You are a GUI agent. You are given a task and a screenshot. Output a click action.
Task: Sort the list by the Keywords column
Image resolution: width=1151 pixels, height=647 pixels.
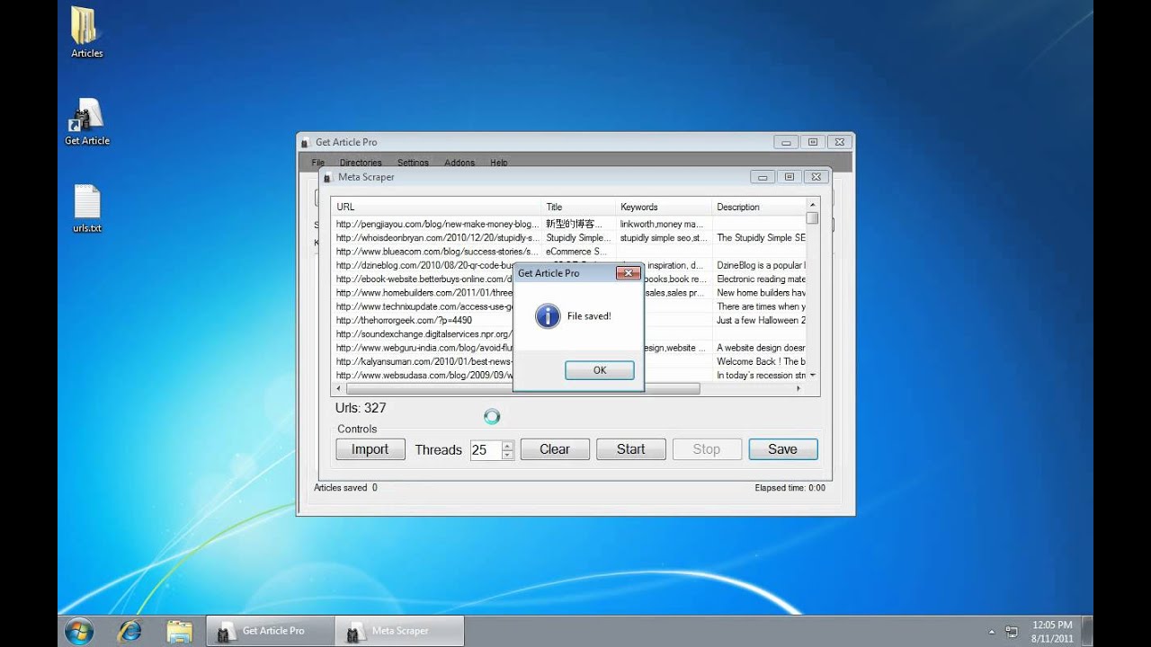pyautogui.click(x=664, y=207)
